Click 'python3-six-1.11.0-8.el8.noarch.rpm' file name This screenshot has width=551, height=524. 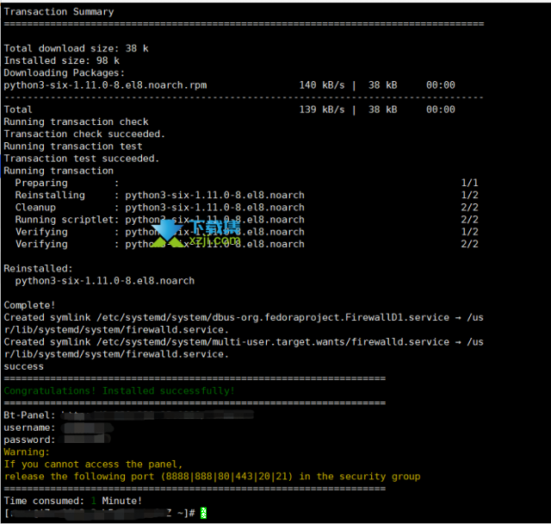pos(105,85)
